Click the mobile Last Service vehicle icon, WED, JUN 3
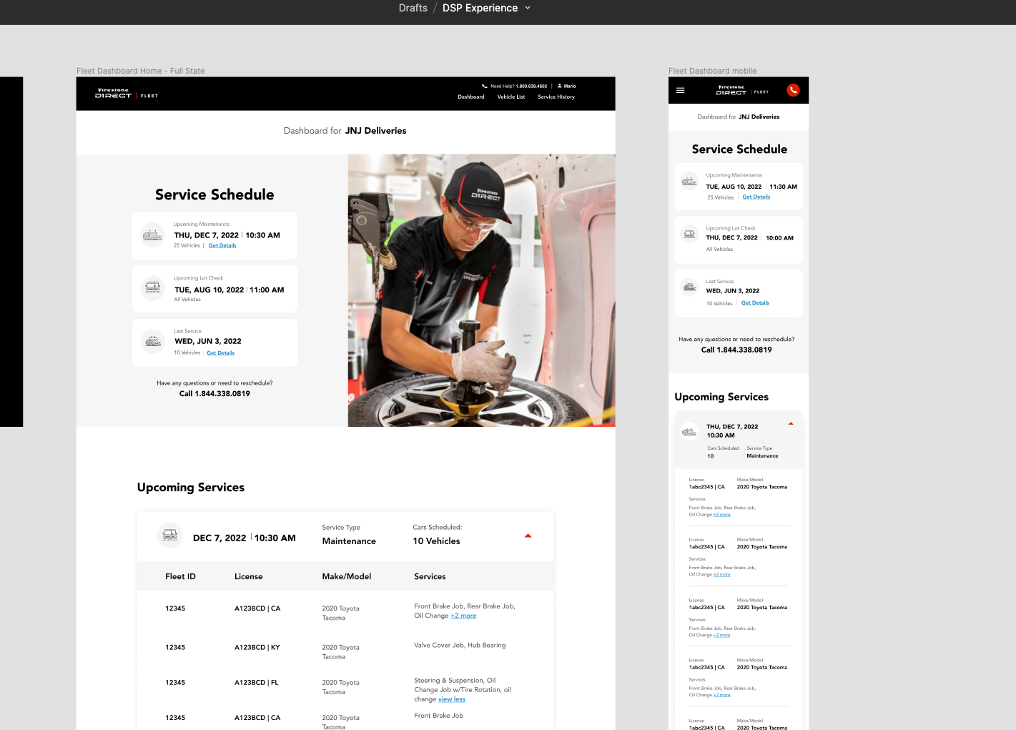The height and width of the screenshot is (730, 1016). (689, 287)
